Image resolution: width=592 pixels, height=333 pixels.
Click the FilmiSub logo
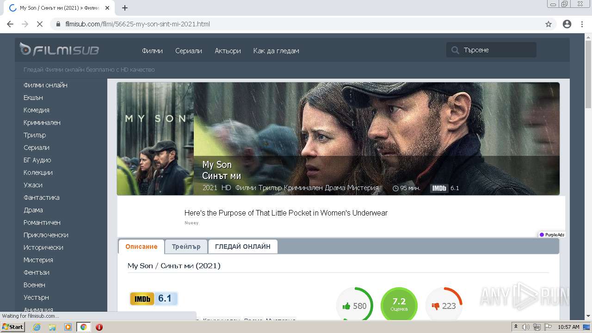point(59,49)
